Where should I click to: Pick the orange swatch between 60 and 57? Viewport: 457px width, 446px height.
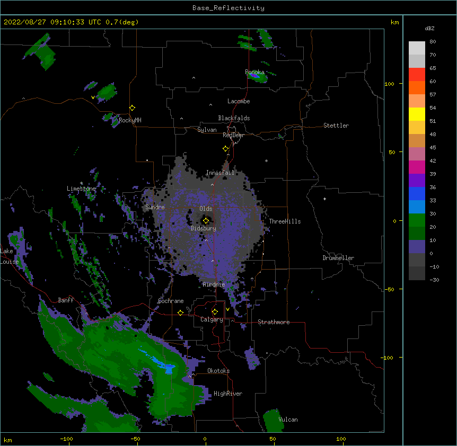[417, 87]
